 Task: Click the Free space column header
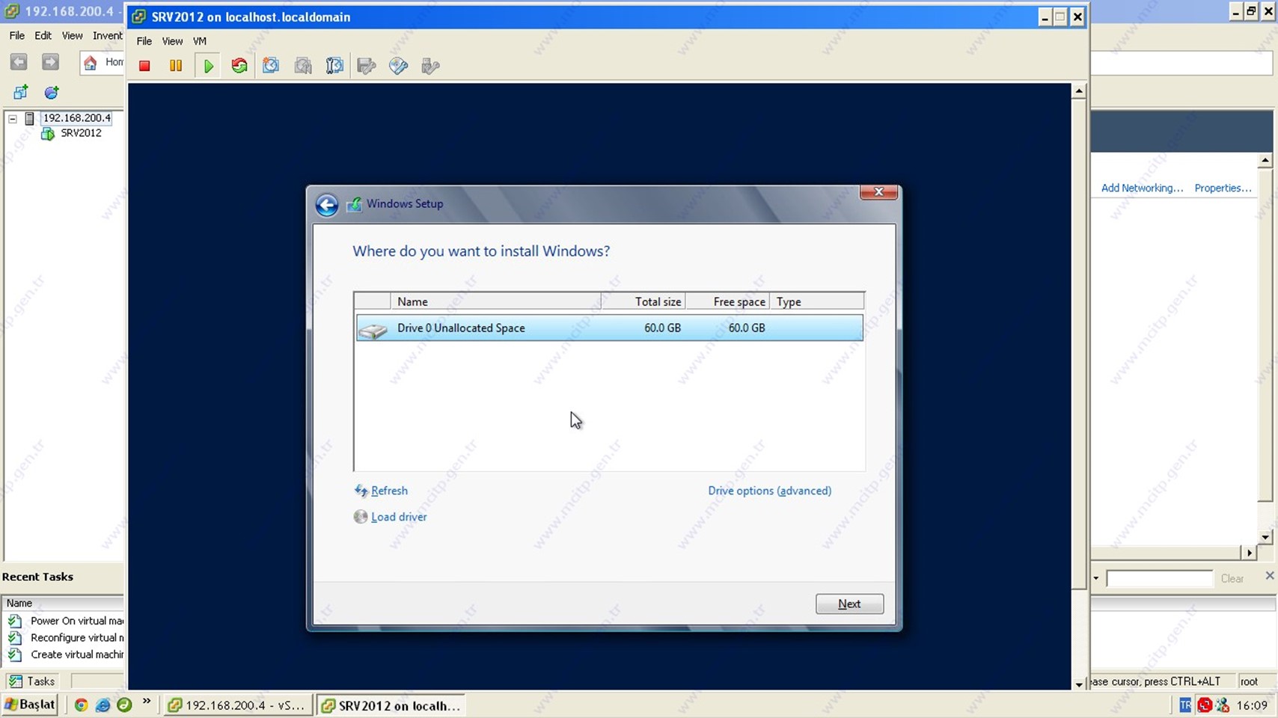(x=727, y=301)
